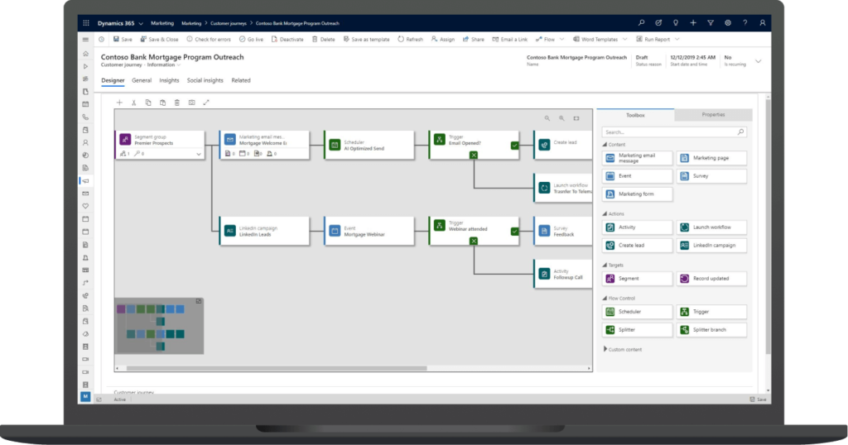Toggle the hamburger navigation menu

(85, 40)
